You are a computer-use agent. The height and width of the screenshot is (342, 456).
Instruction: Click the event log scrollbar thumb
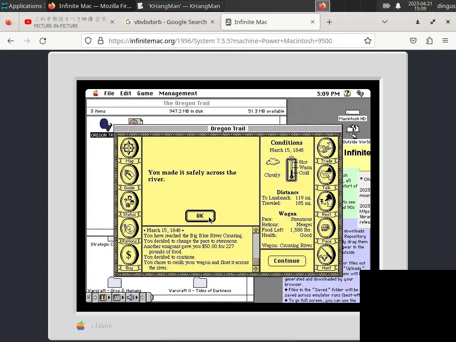[256, 262]
